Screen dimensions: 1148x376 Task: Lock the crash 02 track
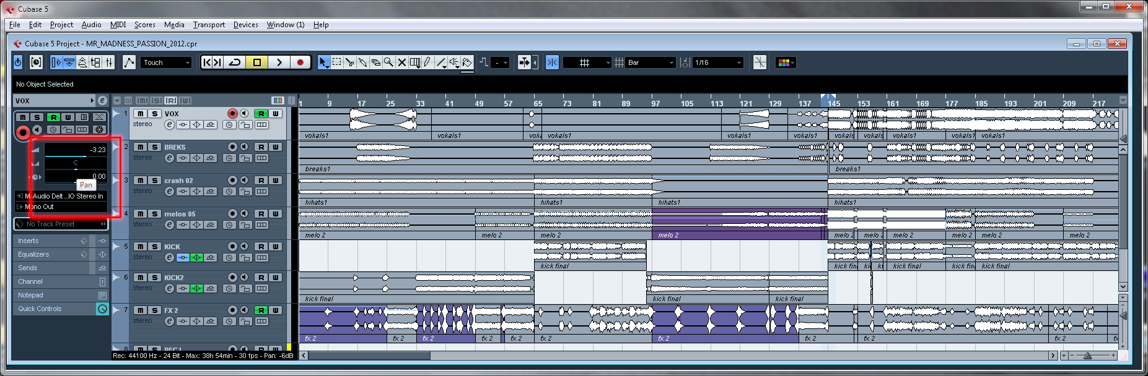click(246, 192)
